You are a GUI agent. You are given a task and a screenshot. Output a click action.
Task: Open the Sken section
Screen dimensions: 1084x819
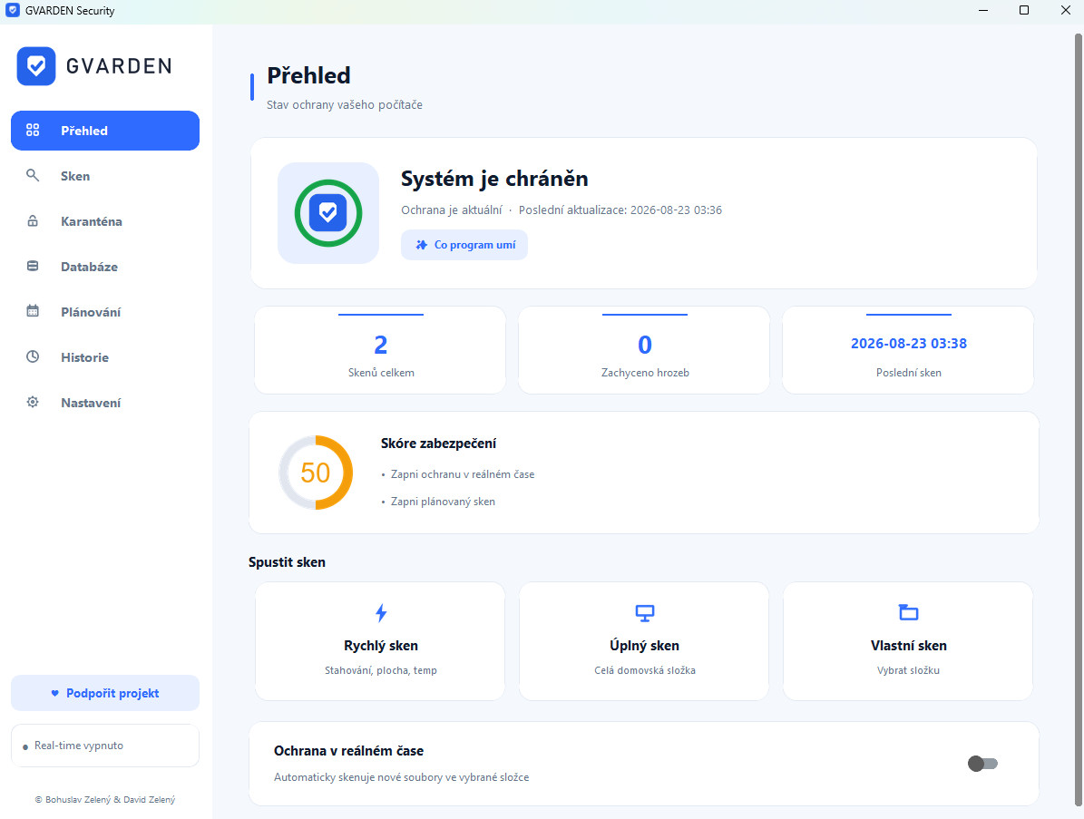tap(105, 176)
